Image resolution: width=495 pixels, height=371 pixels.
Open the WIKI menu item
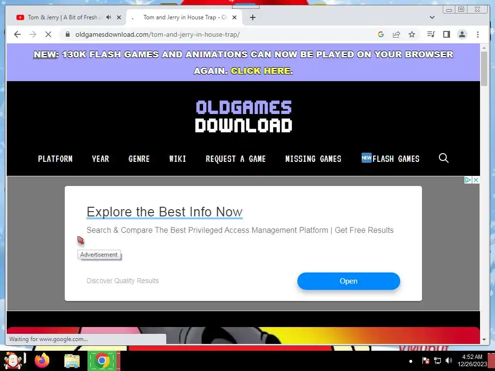point(177,158)
